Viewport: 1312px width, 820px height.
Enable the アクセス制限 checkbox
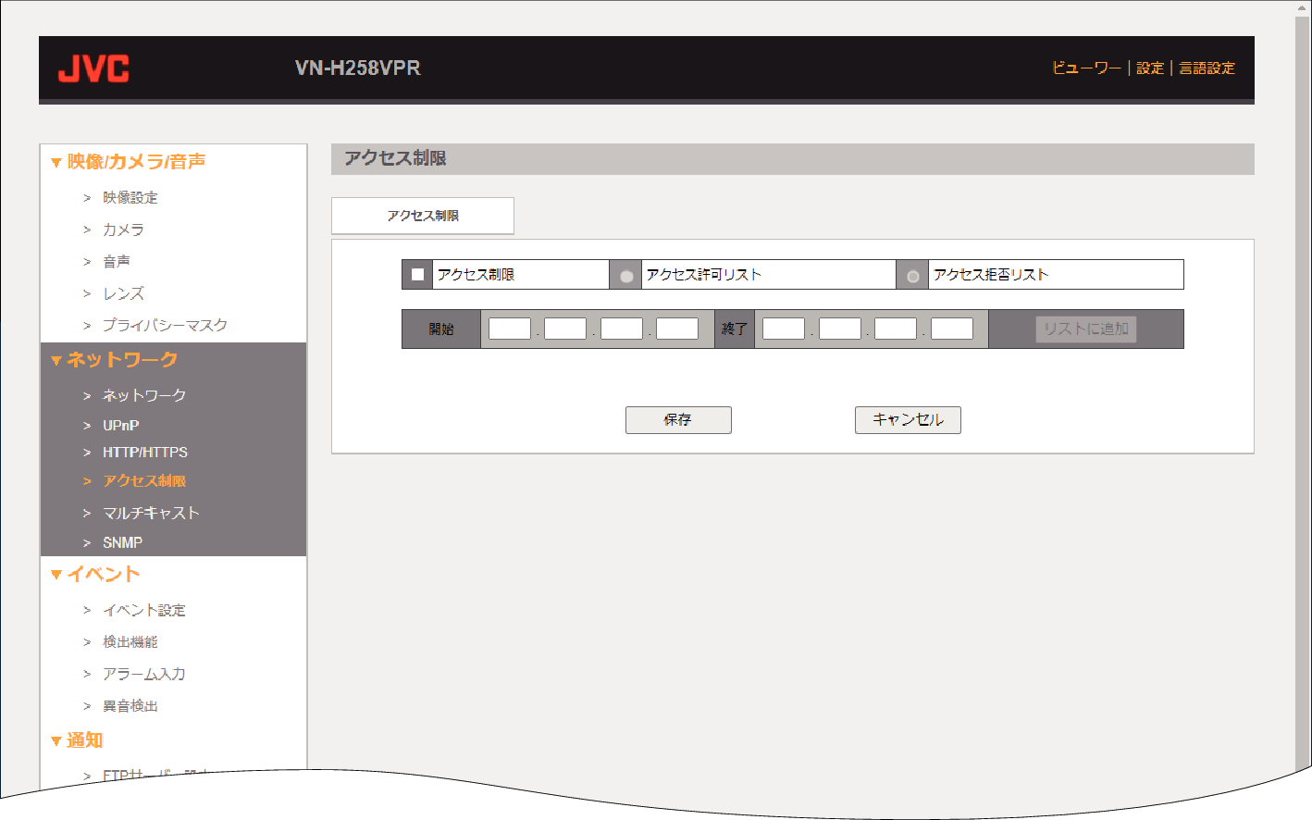pos(417,275)
